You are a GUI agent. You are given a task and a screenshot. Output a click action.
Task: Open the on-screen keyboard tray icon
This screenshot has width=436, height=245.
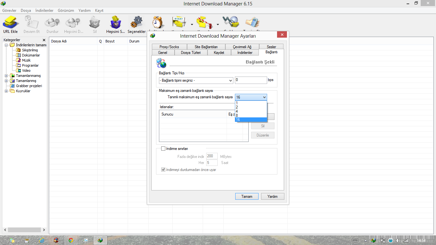point(355,241)
